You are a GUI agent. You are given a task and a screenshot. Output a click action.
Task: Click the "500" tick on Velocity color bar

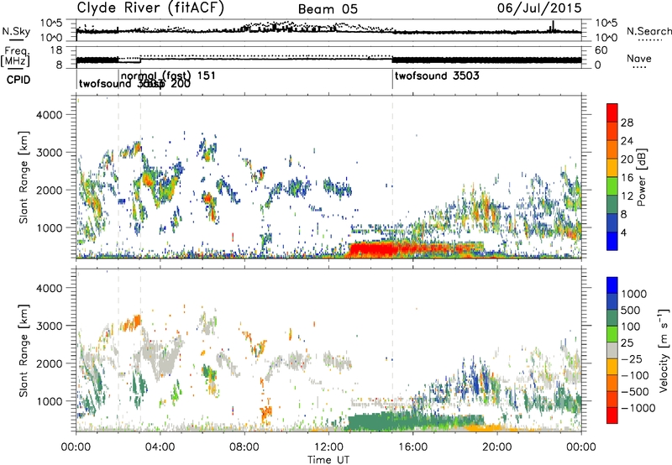tap(631, 311)
